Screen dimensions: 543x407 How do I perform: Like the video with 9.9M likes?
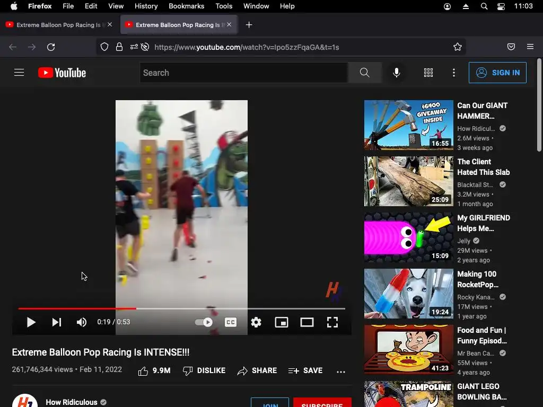point(154,370)
